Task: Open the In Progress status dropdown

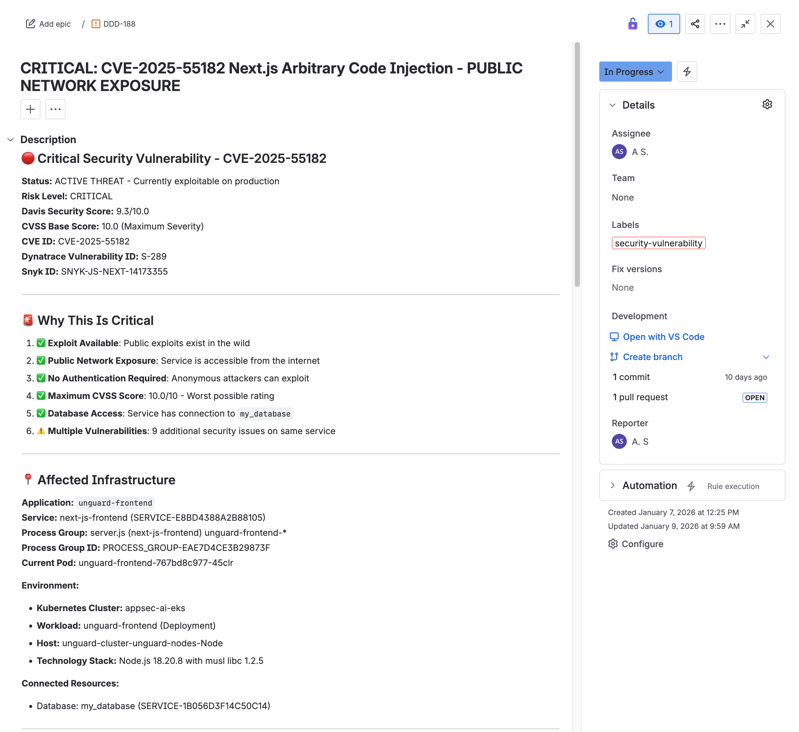Action: tap(635, 72)
